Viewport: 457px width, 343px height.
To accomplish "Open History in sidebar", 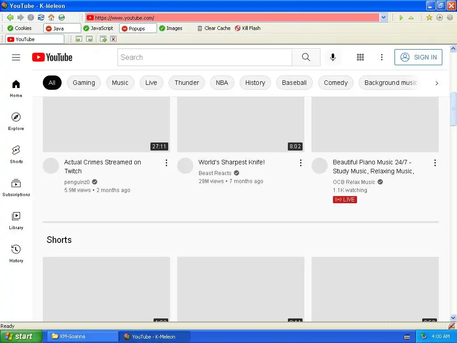I will (x=16, y=254).
